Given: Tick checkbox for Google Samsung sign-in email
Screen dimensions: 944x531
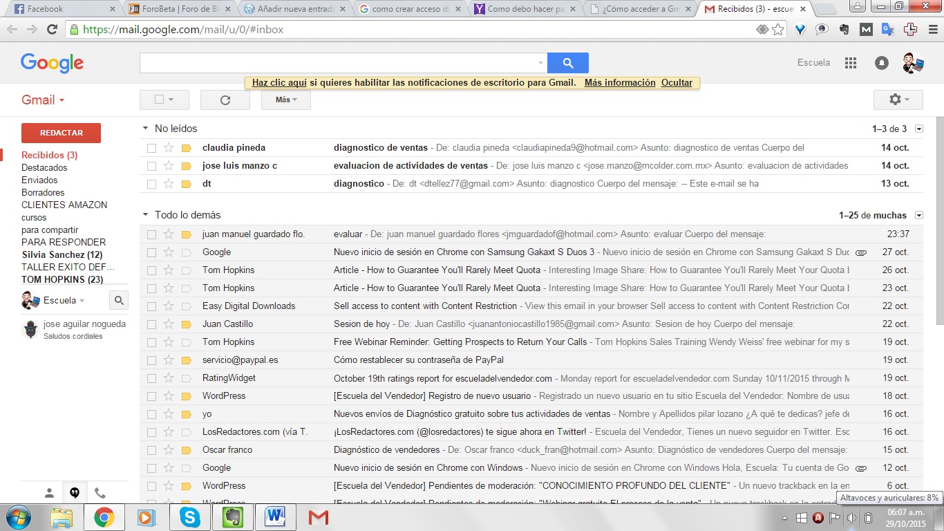Looking at the screenshot, I should (151, 252).
